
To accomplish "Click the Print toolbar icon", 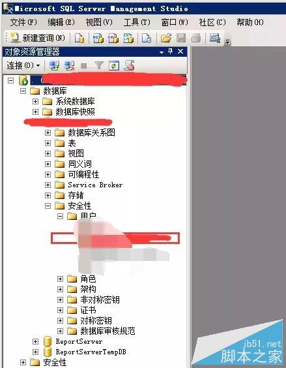I will point(195,38).
